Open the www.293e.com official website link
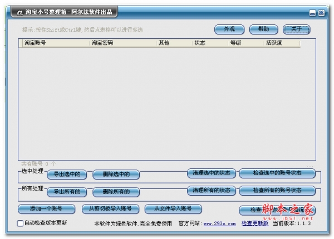This screenshot has height=239, width=334. tap(220, 223)
